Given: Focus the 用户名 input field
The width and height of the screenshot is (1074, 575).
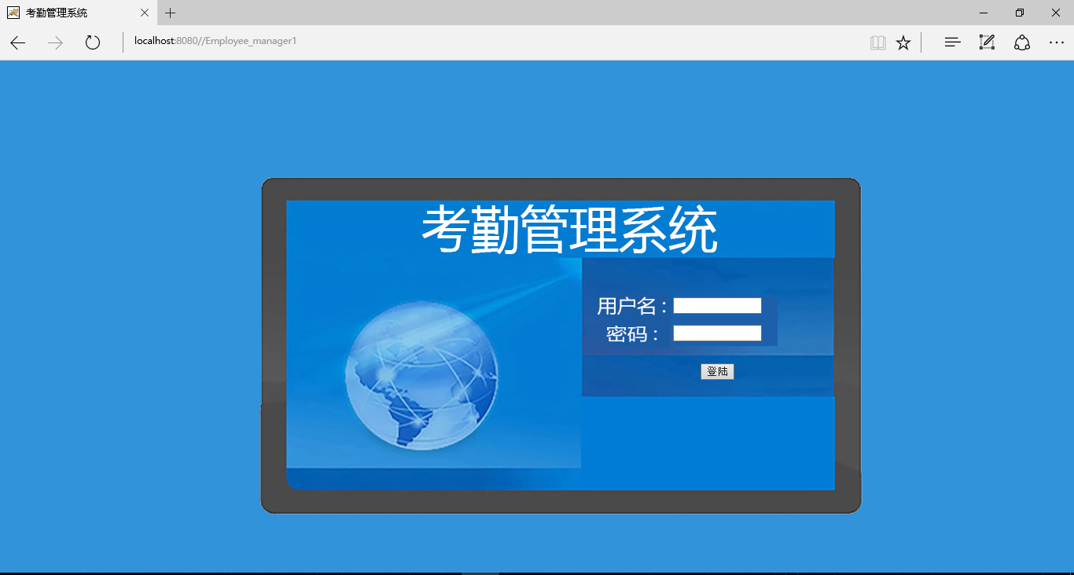Looking at the screenshot, I should click(717, 306).
